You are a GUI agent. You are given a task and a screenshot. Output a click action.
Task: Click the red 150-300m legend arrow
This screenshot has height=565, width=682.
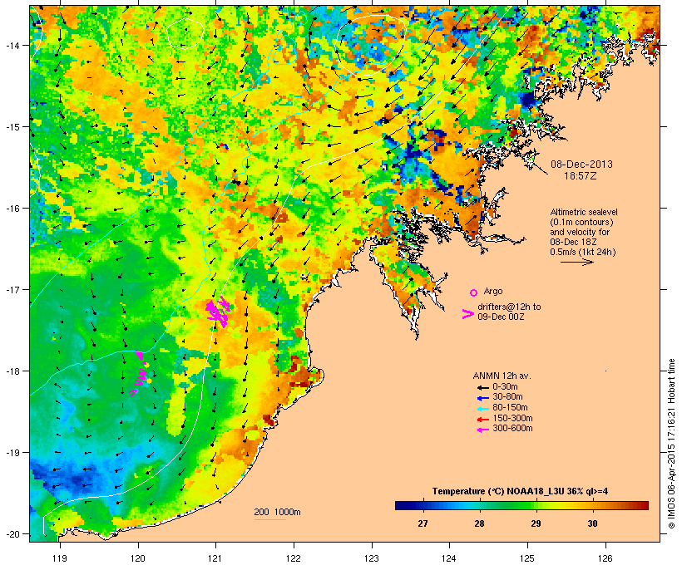coord(483,419)
